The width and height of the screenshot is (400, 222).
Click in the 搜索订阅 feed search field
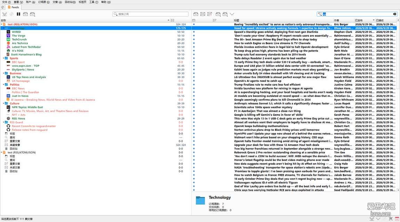pos(151,14)
